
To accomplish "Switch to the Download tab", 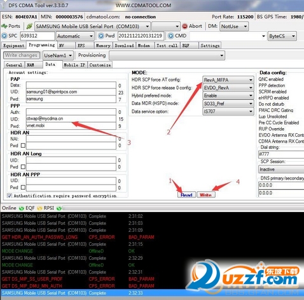I will [x=124, y=46].
